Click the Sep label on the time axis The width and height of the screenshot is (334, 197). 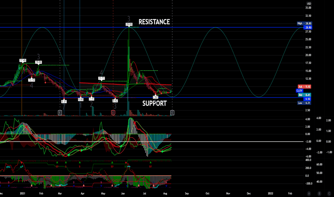pos(187,193)
